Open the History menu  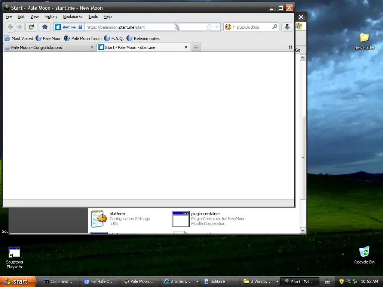pos(51,16)
